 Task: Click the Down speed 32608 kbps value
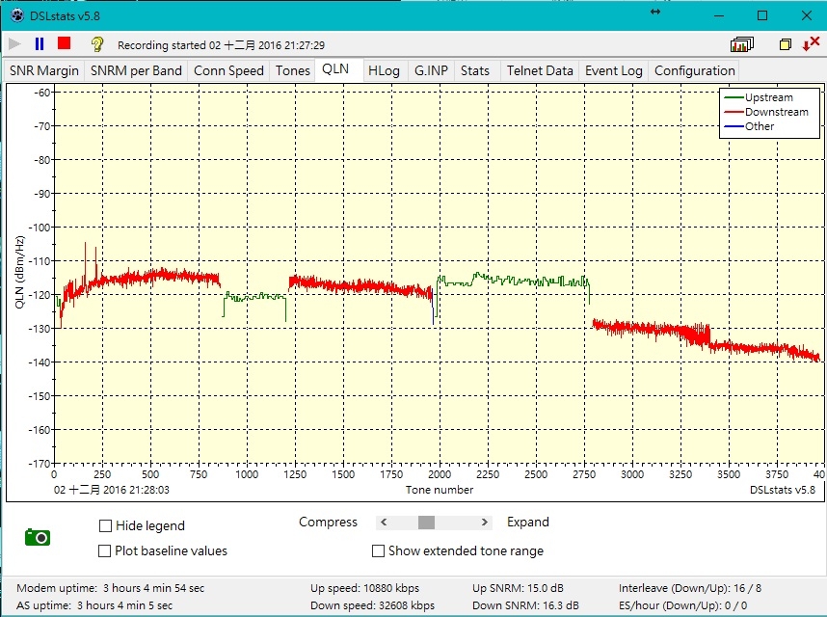[x=372, y=605]
